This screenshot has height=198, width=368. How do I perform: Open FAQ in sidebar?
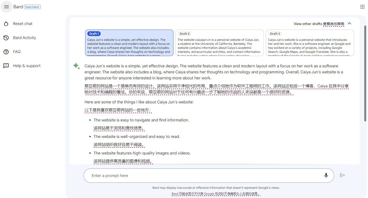click(x=17, y=52)
